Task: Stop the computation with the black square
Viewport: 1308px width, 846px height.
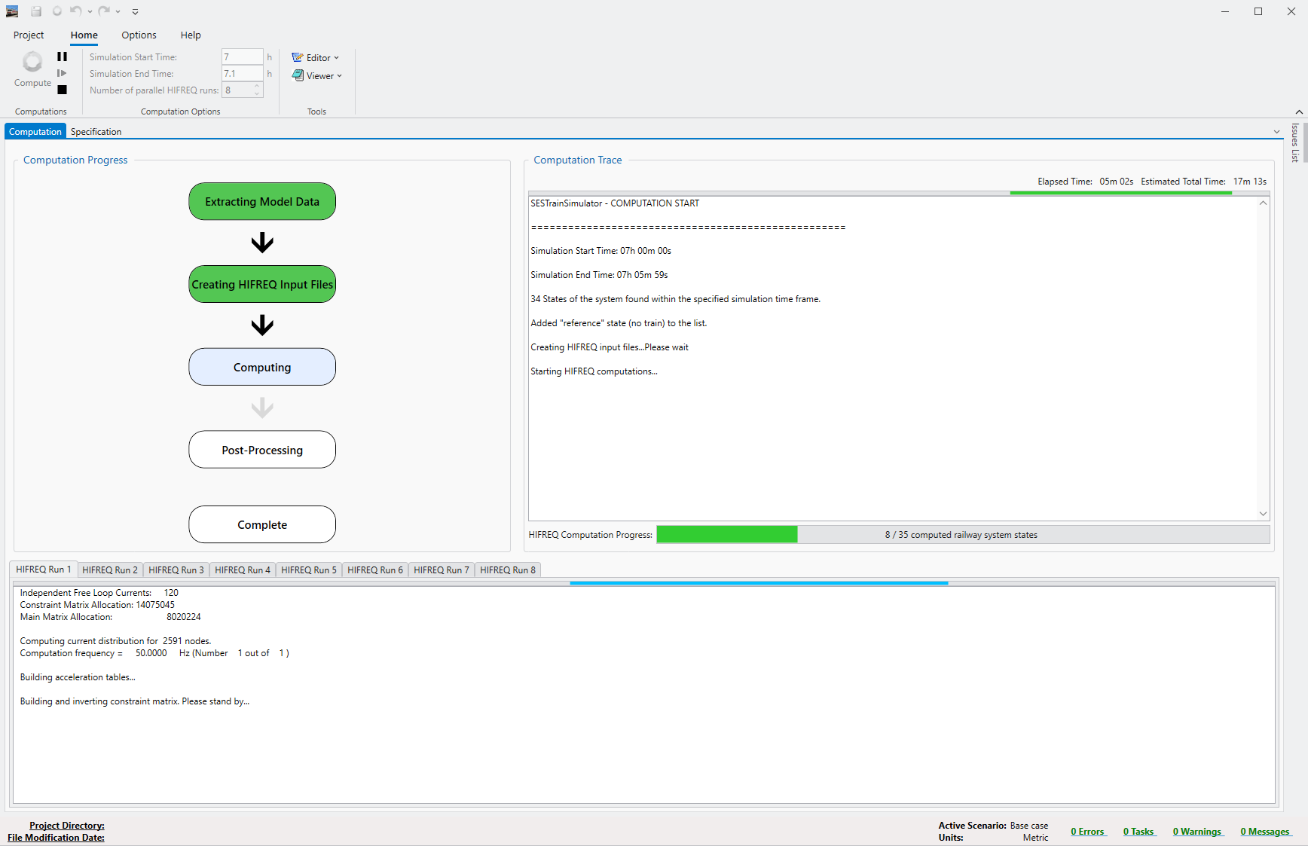Action: click(62, 90)
